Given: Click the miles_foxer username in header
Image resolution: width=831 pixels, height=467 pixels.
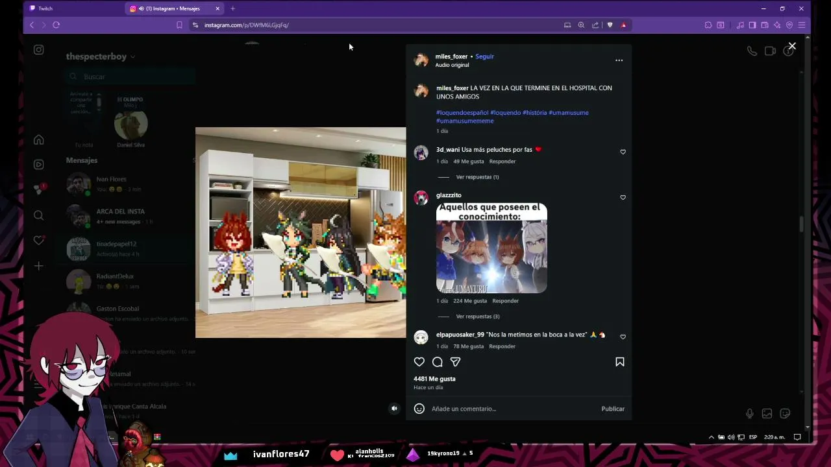Looking at the screenshot, I should click(x=451, y=56).
